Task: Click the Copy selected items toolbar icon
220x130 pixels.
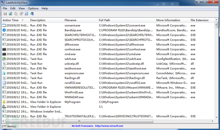Action: click(x=16, y=14)
